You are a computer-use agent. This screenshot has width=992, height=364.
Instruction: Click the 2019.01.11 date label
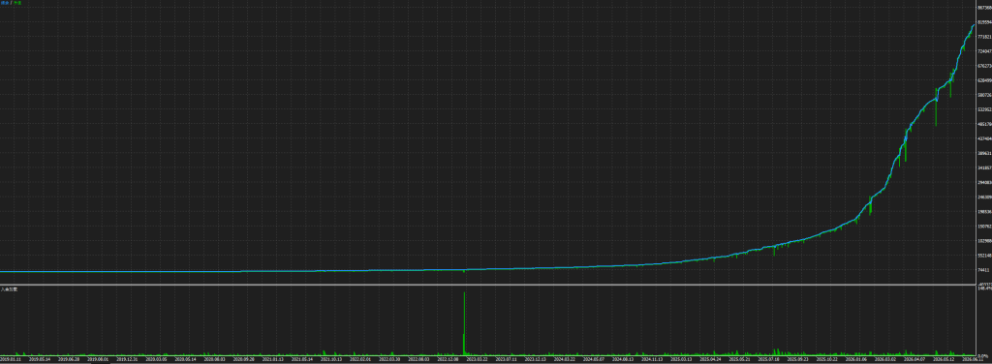[10, 359]
